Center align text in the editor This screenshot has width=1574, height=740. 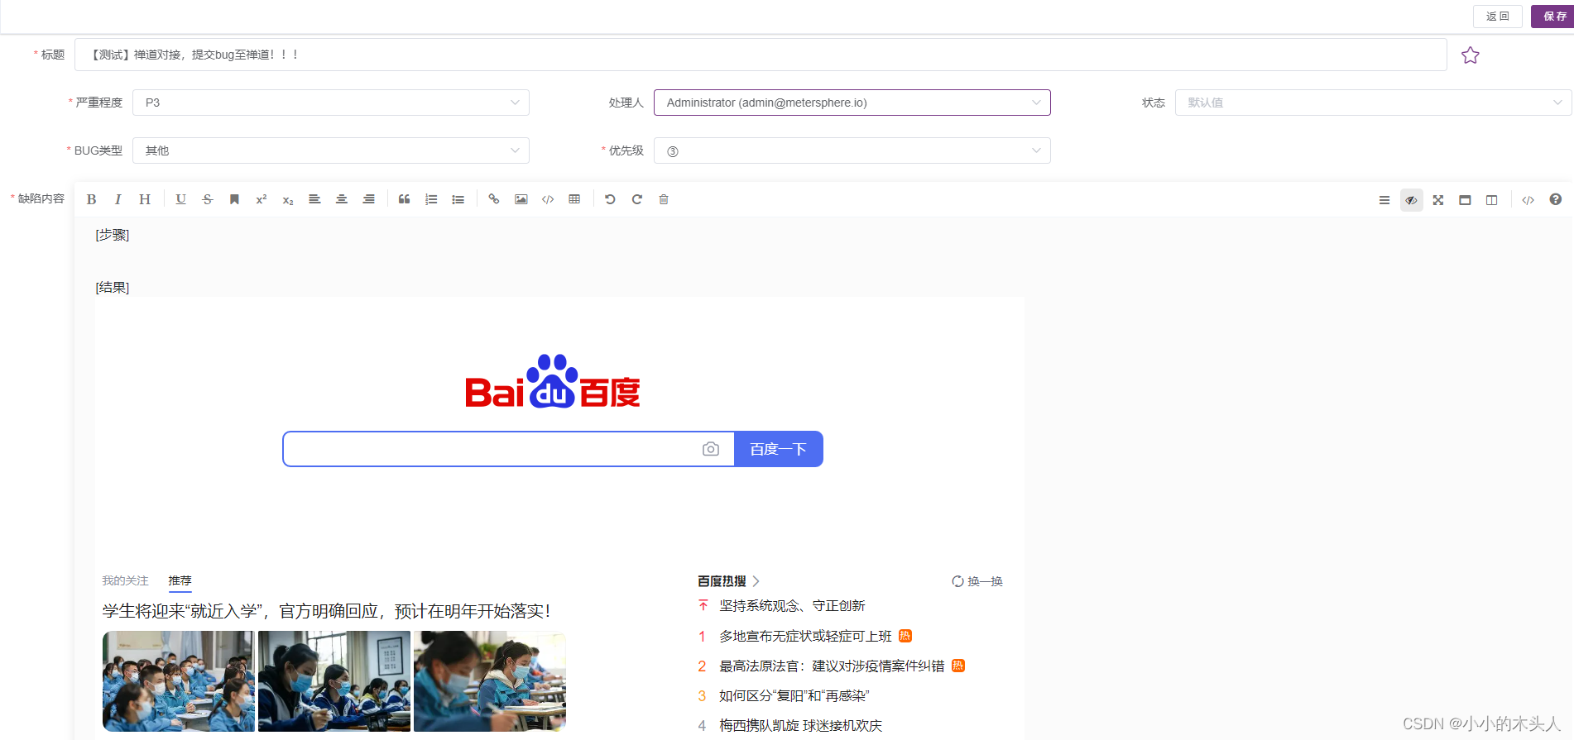pyautogui.click(x=342, y=199)
